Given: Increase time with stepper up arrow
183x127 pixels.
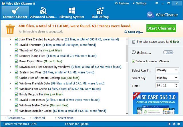Looking at the screenshot, I should coord(176,84).
